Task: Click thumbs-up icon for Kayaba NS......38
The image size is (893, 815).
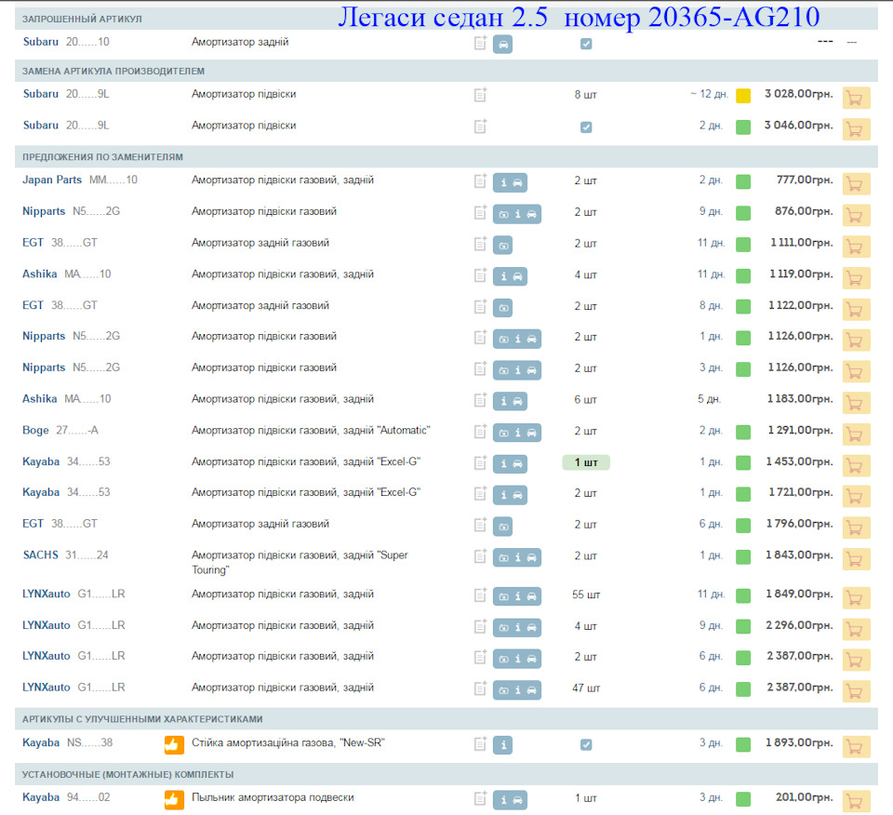Action: tap(174, 744)
